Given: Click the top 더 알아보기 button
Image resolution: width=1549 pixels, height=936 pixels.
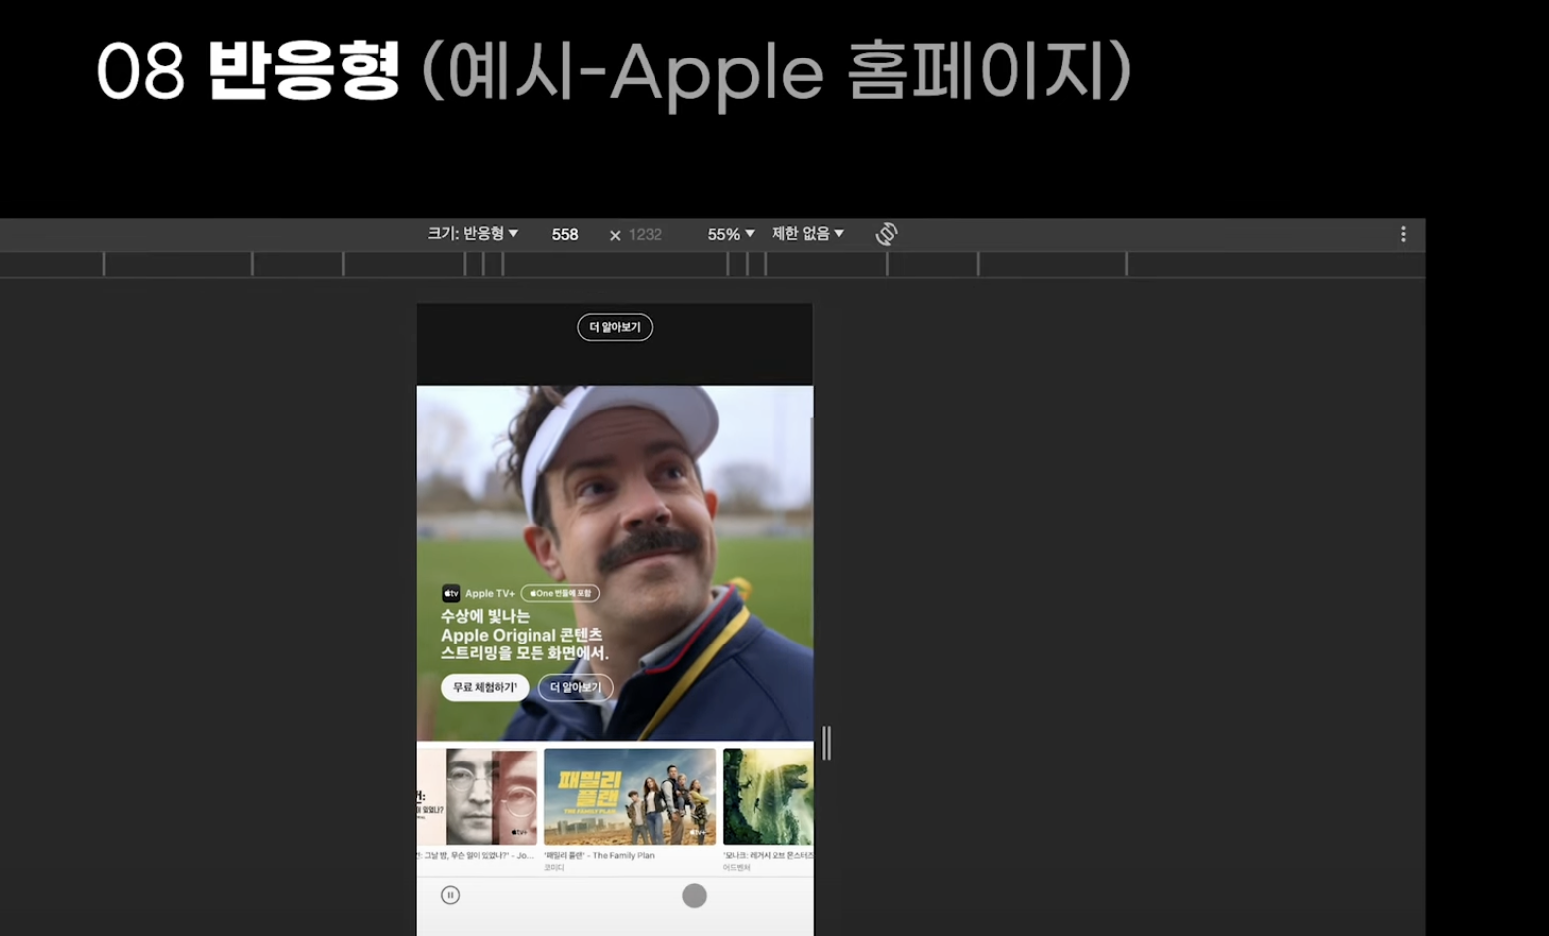Looking at the screenshot, I should coord(615,327).
